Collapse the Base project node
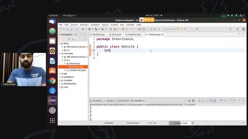The image size is (248, 139). click(x=60, y=43)
